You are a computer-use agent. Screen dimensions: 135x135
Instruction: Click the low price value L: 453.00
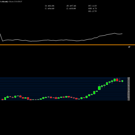point(71,9)
